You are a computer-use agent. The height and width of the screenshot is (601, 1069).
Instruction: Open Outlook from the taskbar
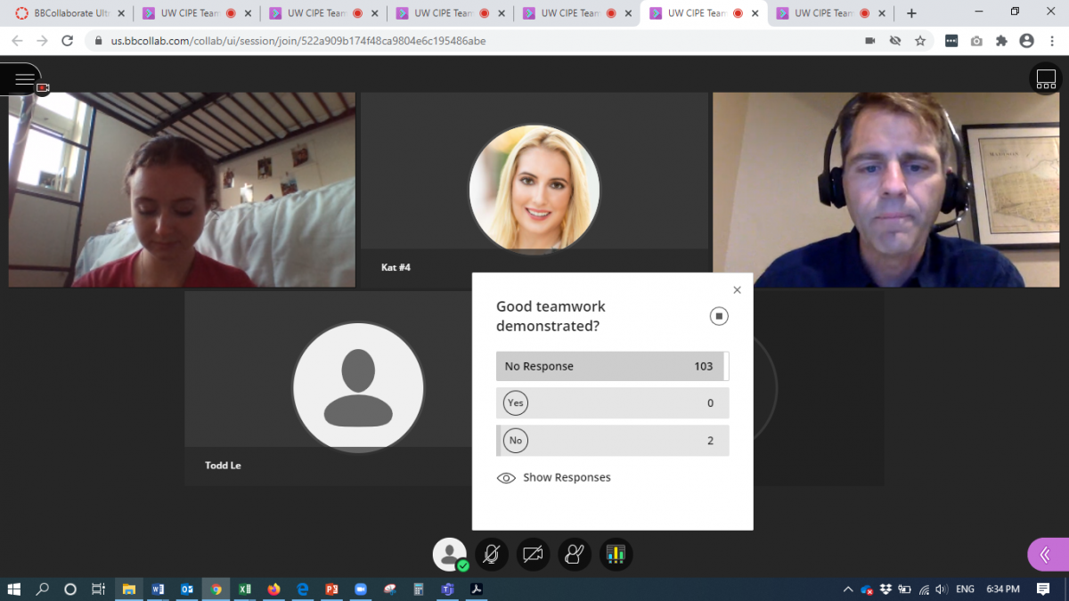(187, 589)
